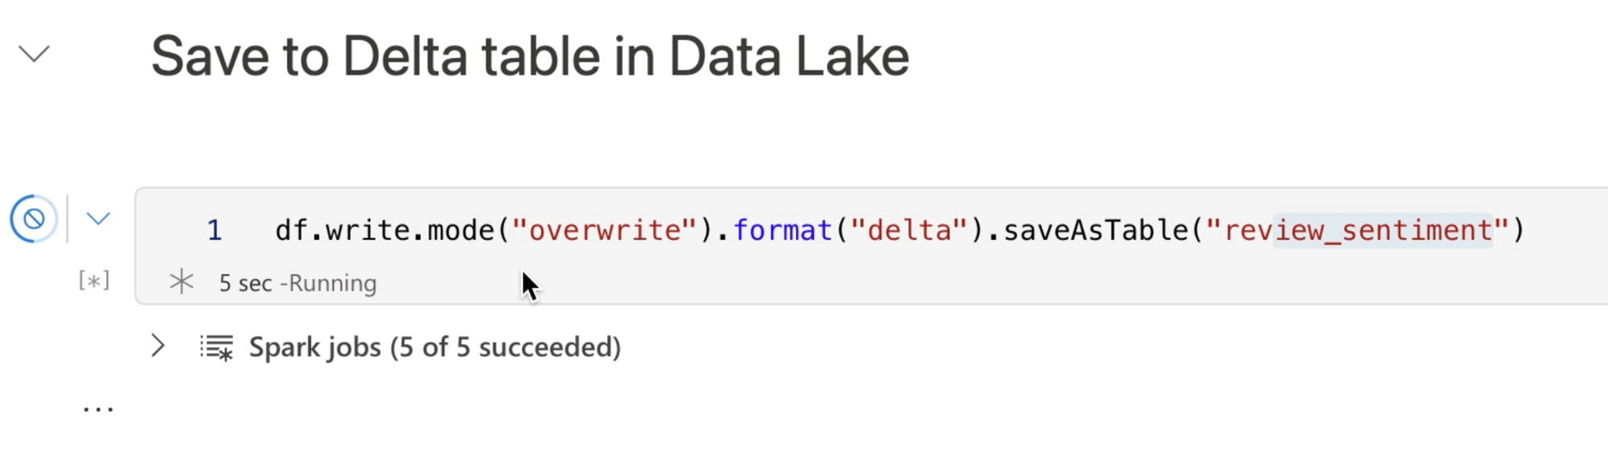The image size is (1608, 451).
Task: Click line number 1 in code gutter
Action: [215, 231]
